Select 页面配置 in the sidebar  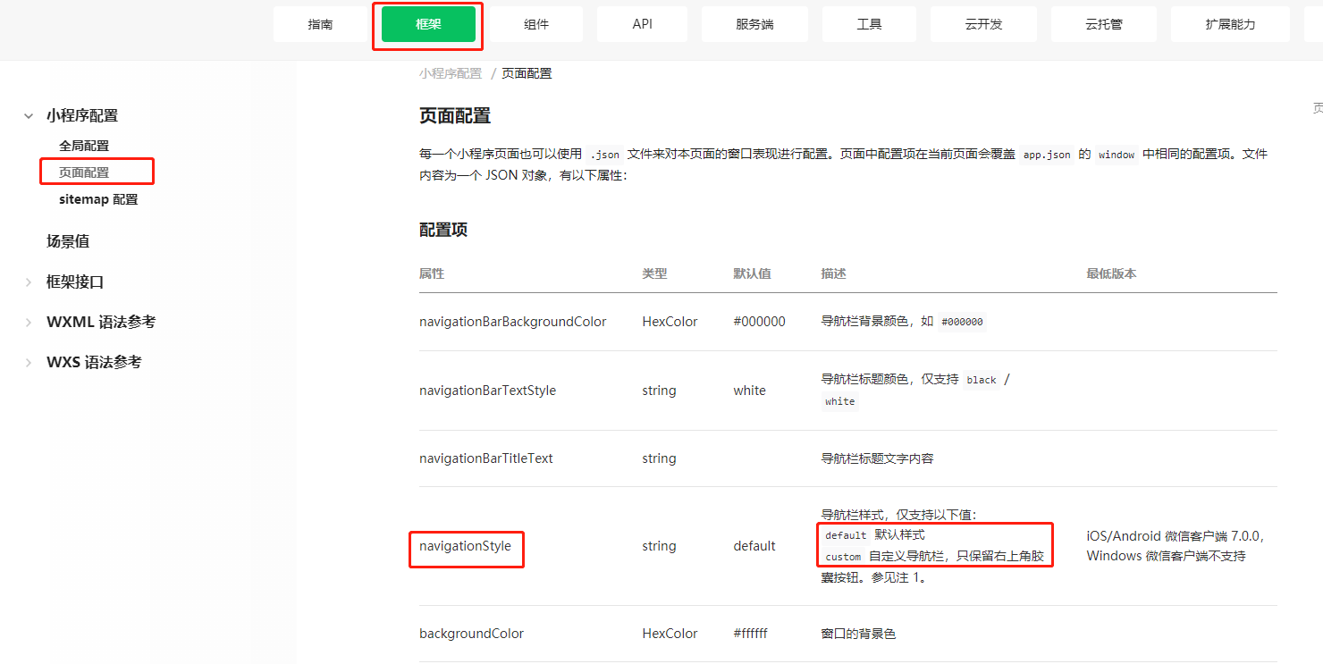(x=84, y=172)
